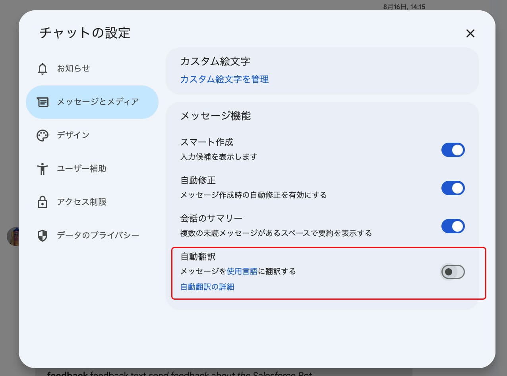Click the 使用言語 link

pyautogui.click(x=242, y=271)
